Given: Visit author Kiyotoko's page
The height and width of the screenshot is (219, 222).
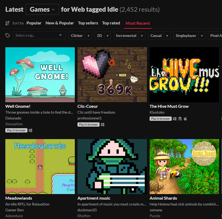Looking at the screenshot, I should (157, 112).
